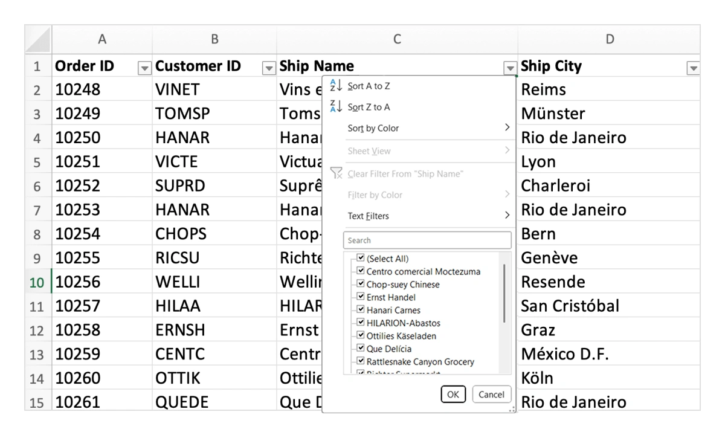Uncheck Chop-suey Chinese in the filter list
Image resolution: width=725 pixels, height=435 pixels.
361,284
